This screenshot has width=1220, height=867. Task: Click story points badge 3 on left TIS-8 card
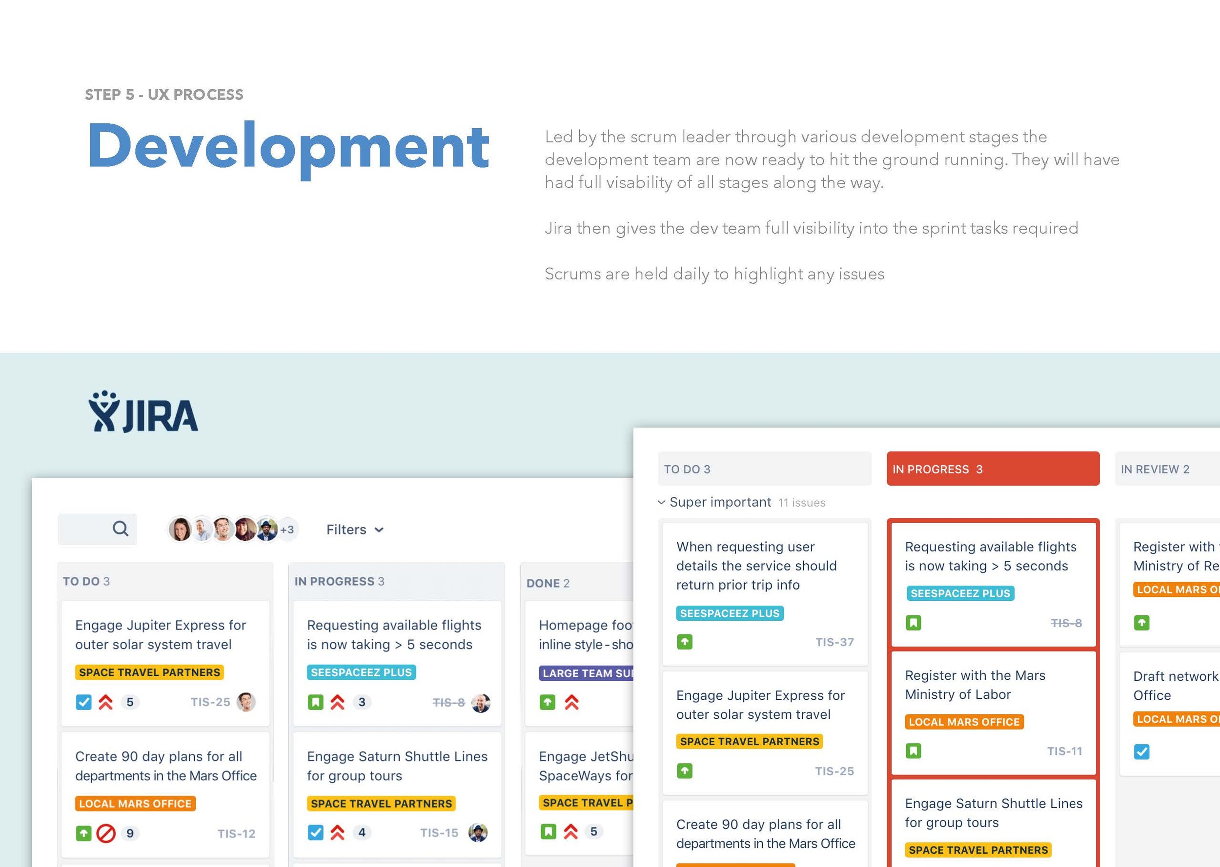tap(362, 702)
